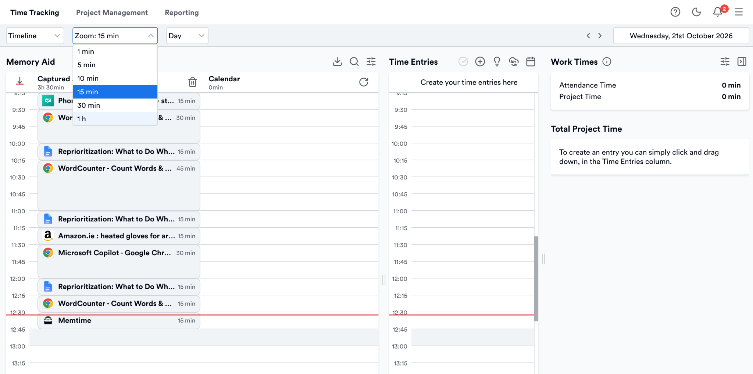Go to previous day arrow
The width and height of the screenshot is (753, 374).
pos(588,36)
